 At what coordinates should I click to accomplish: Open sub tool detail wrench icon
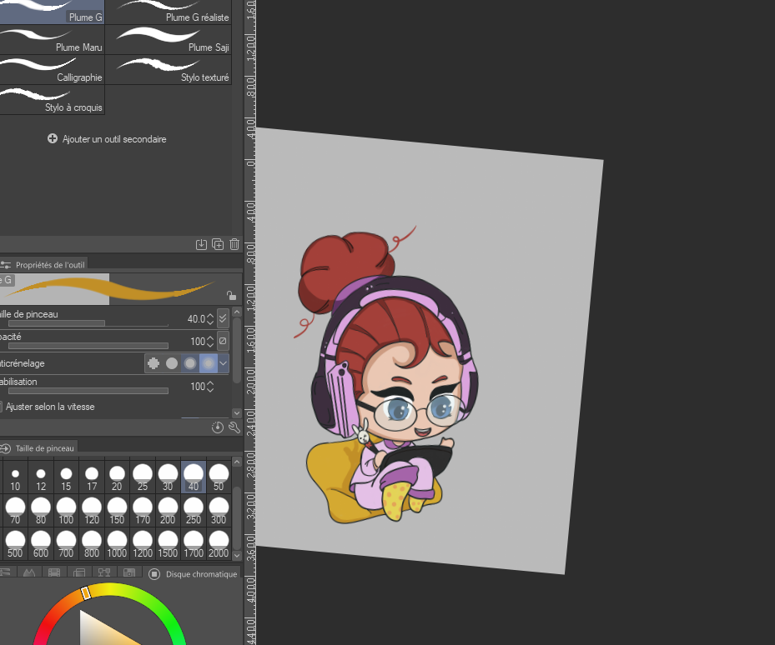[234, 427]
